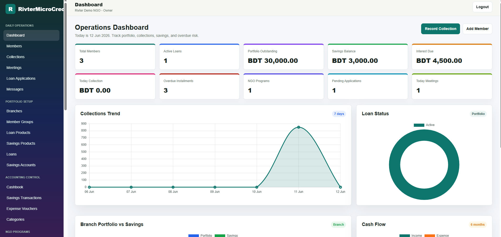Click the Portfolio badge on Loan Status
Image resolution: width=501 pixels, height=237 pixels.
coord(478,114)
